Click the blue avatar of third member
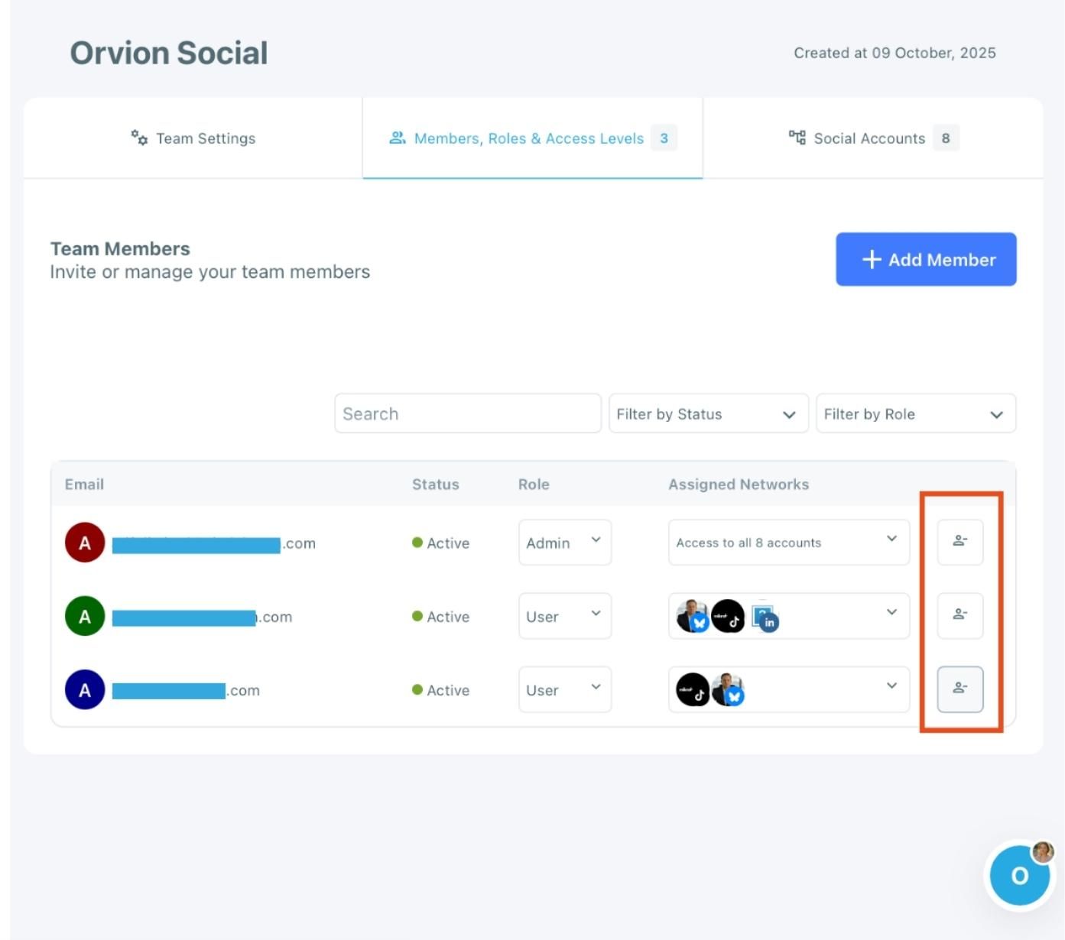 pos(85,689)
